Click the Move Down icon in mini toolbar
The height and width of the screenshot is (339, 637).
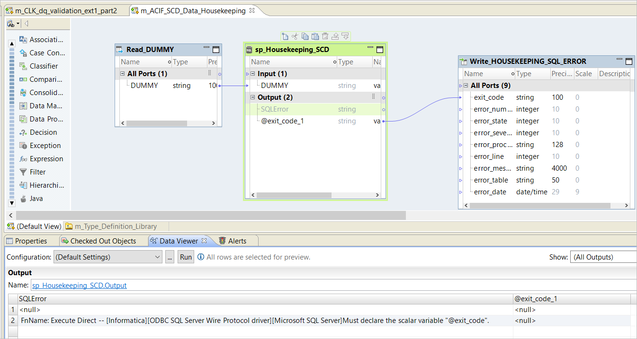(x=345, y=36)
